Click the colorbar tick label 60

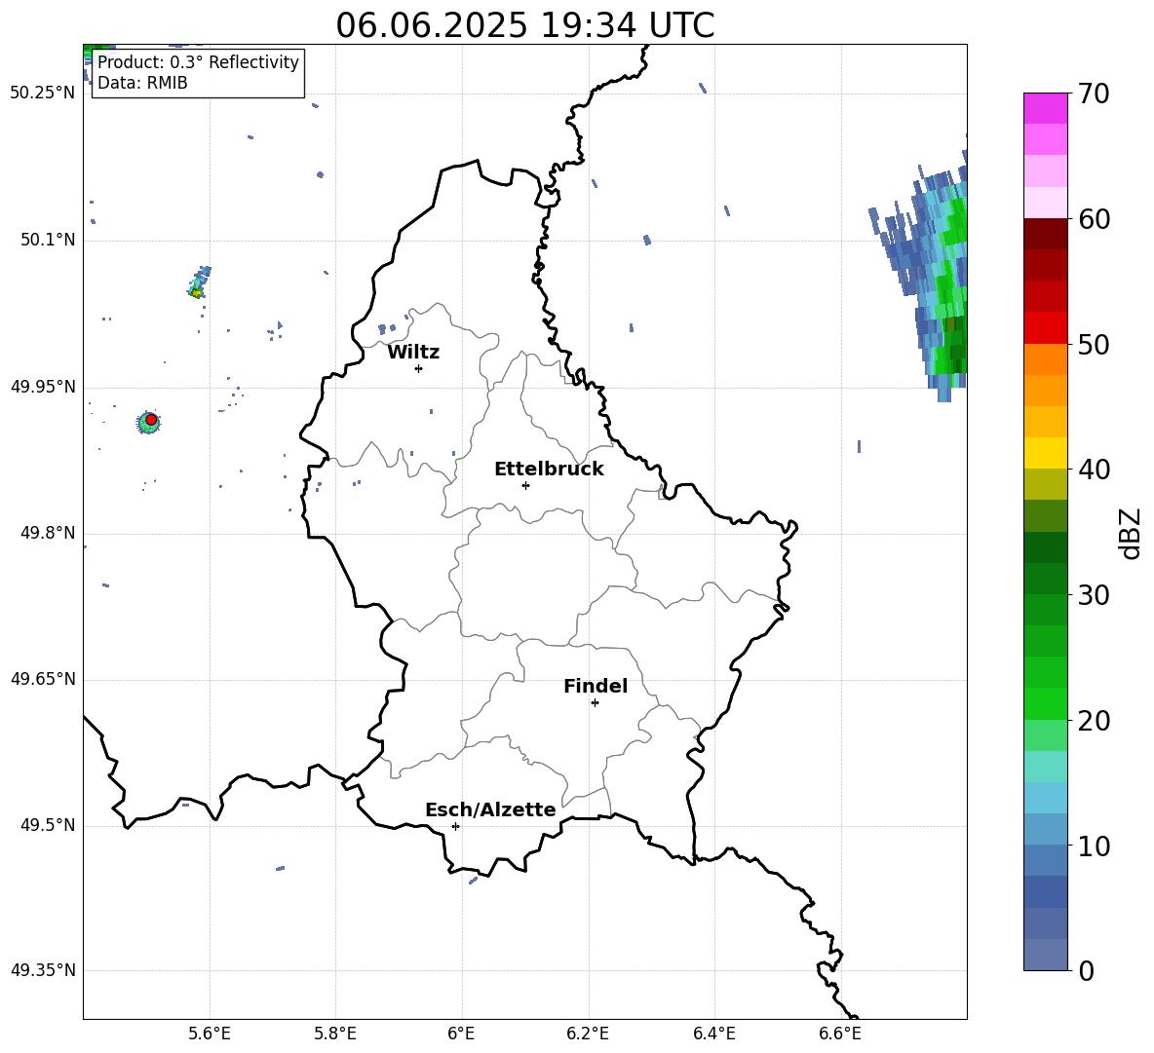[x=1094, y=219]
